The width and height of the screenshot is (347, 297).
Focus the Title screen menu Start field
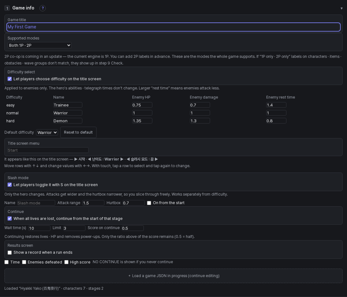click(x=48, y=150)
